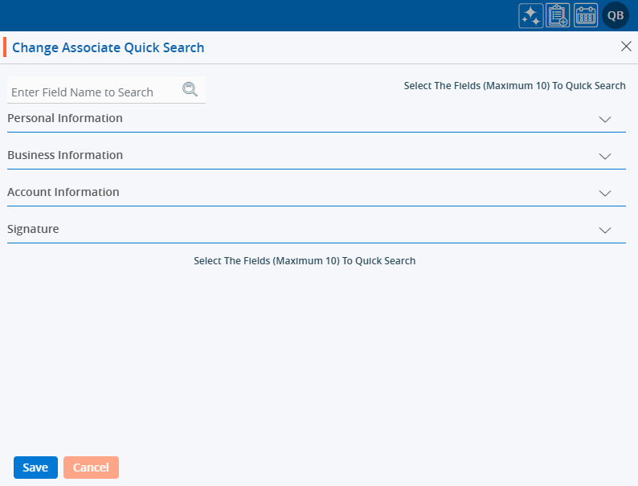
Task: Select the Account Information section label
Action: point(63,192)
